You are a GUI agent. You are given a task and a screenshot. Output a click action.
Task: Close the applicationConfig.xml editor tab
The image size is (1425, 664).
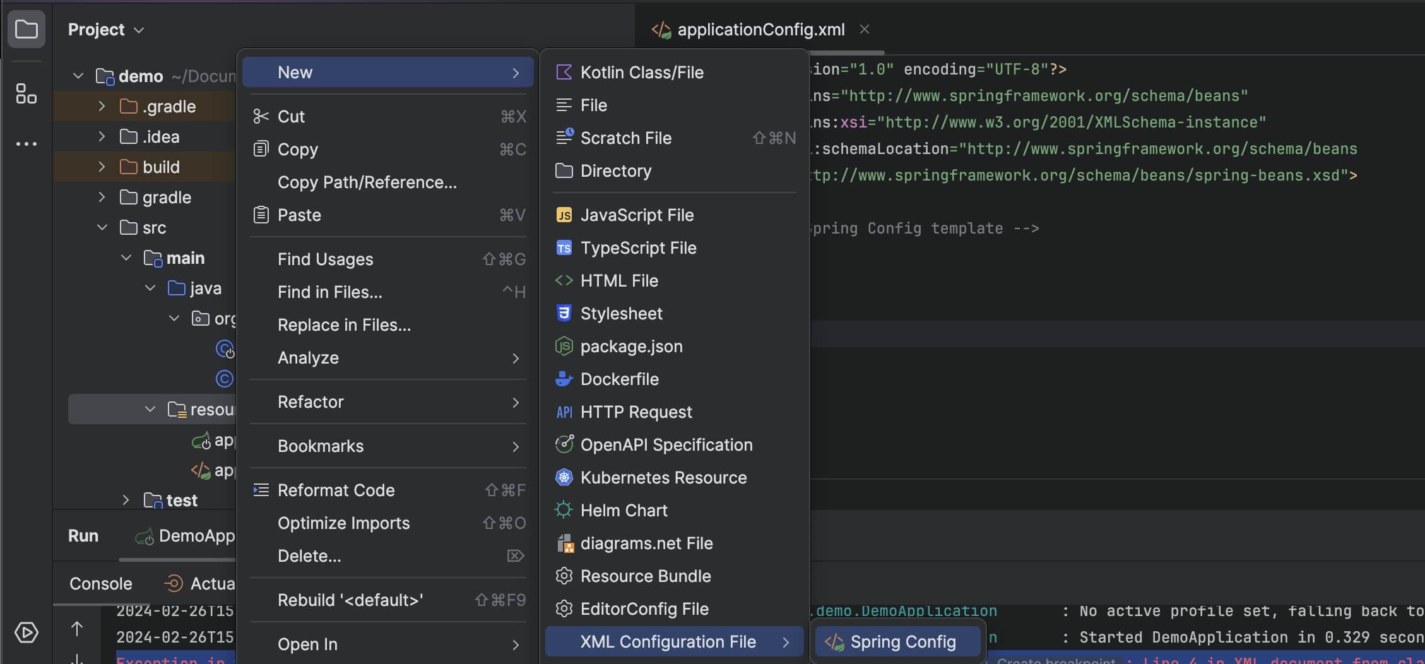coord(865,28)
